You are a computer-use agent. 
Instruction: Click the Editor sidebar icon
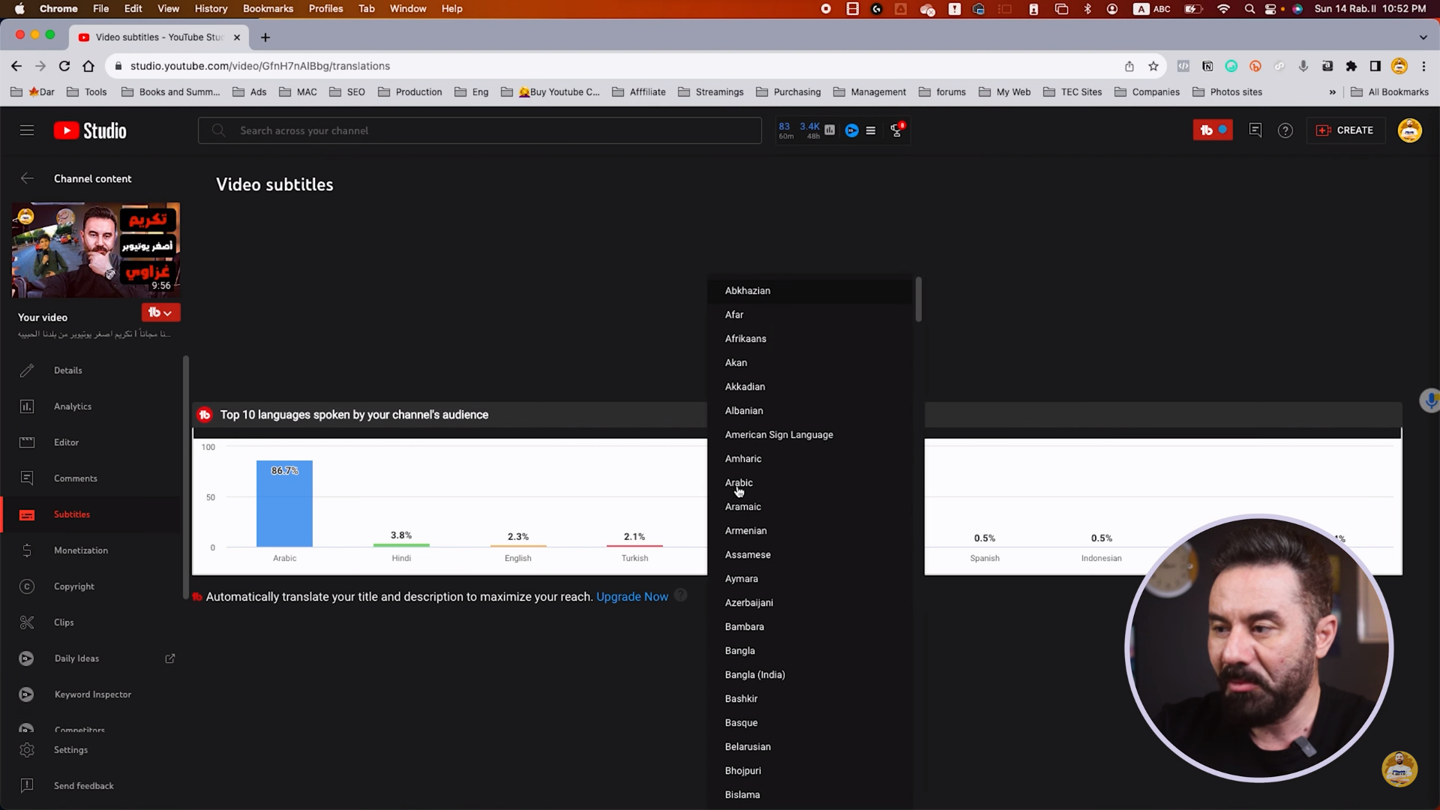(27, 442)
